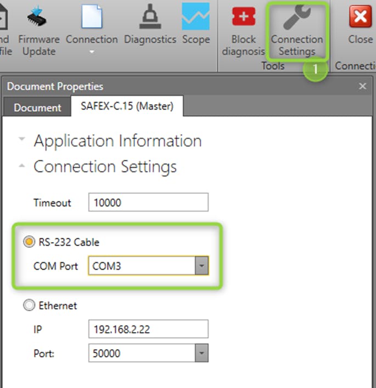Open the COM Port dropdown list

[x=202, y=267]
